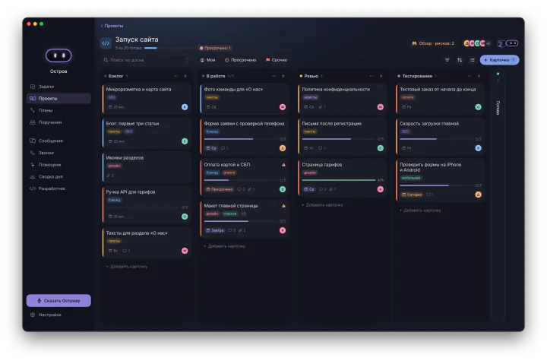The width and height of the screenshot is (547, 364).
Task: Toggle the robot assistant switch in header
Action: pos(512,43)
